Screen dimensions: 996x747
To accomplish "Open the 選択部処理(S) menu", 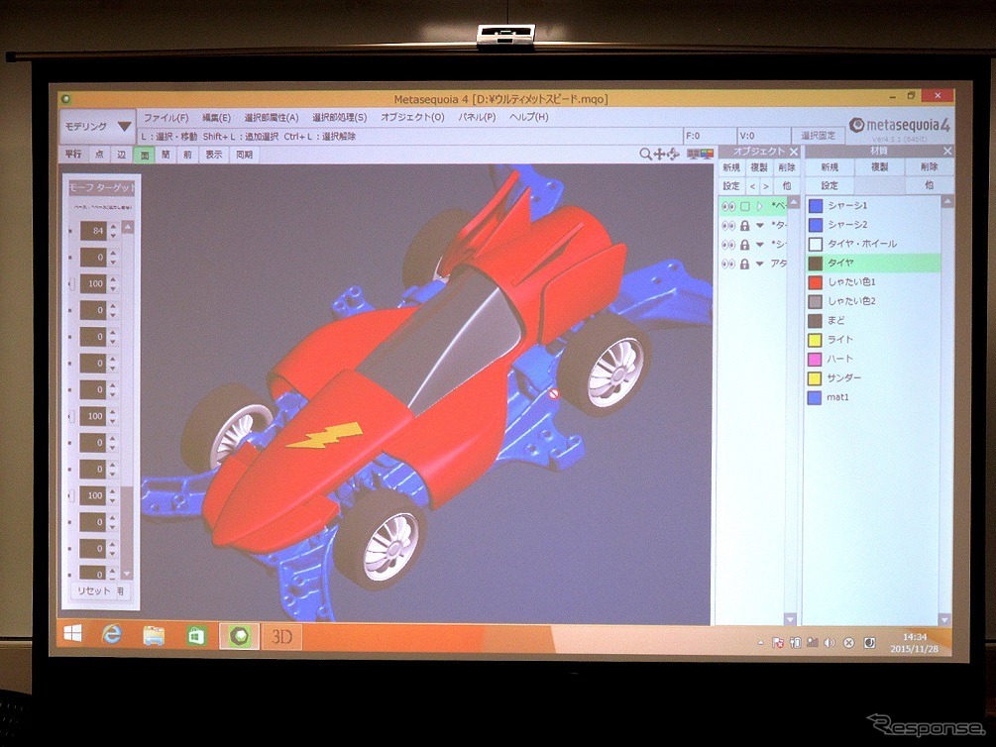I will click(x=339, y=118).
